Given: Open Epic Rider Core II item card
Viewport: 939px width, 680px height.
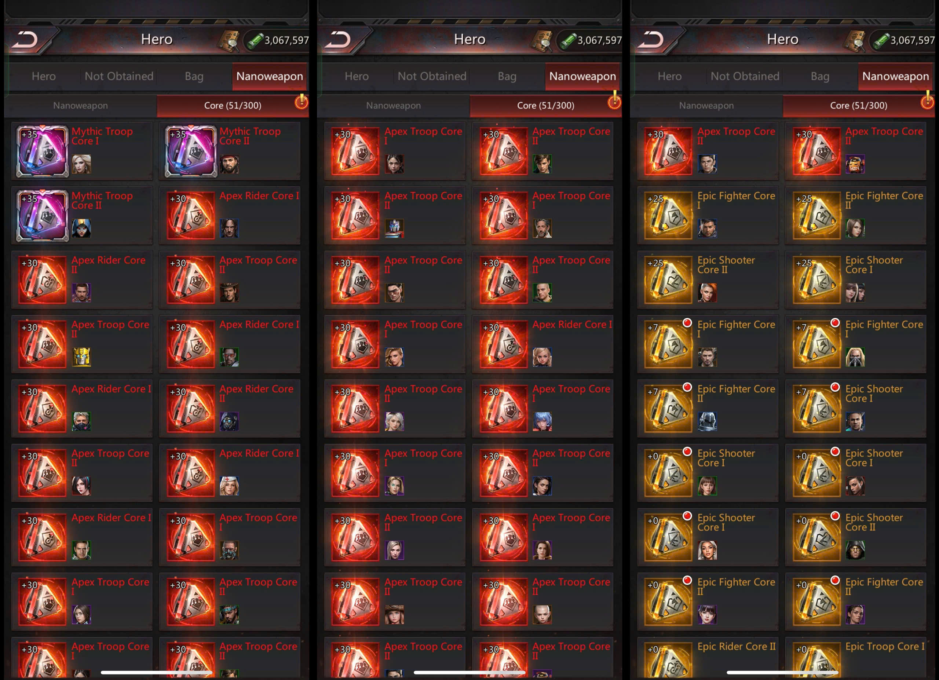Looking at the screenshot, I should [x=708, y=658].
